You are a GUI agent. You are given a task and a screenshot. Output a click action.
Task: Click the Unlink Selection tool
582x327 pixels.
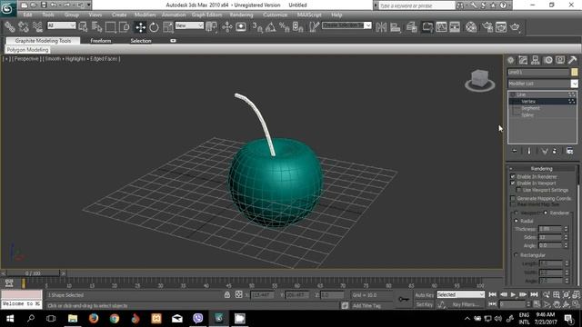24,27
